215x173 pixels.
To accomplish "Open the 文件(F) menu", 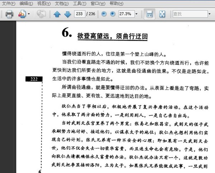I will (x=9, y=4).
